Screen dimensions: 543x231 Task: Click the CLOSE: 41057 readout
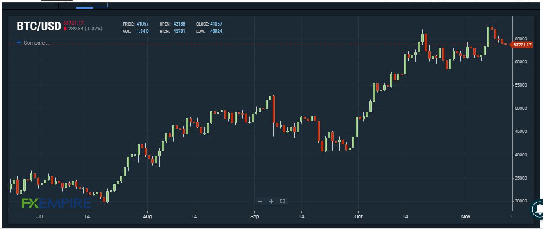pyautogui.click(x=209, y=24)
